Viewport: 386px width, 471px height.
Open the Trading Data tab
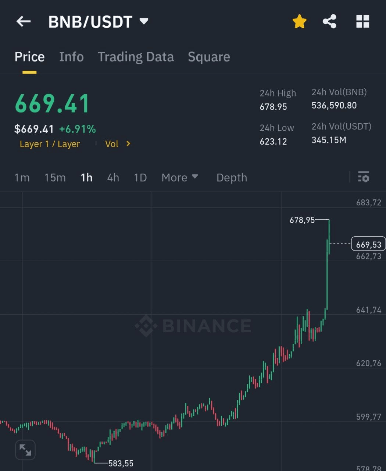click(136, 57)
